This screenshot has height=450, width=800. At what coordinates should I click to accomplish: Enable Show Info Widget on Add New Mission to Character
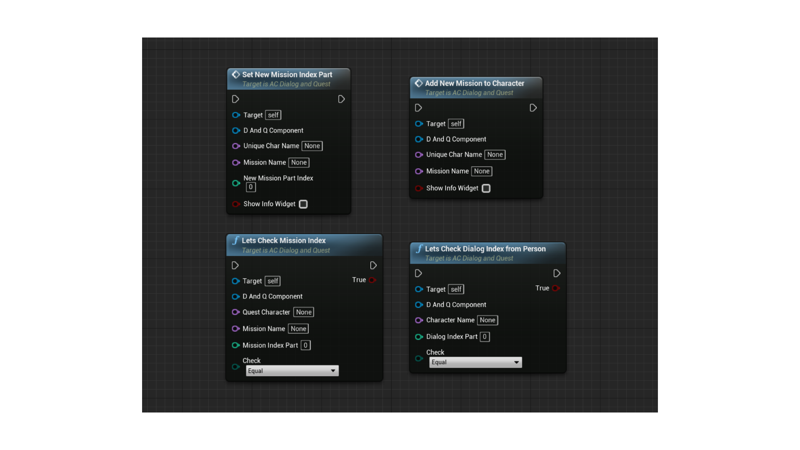[486, 188]
